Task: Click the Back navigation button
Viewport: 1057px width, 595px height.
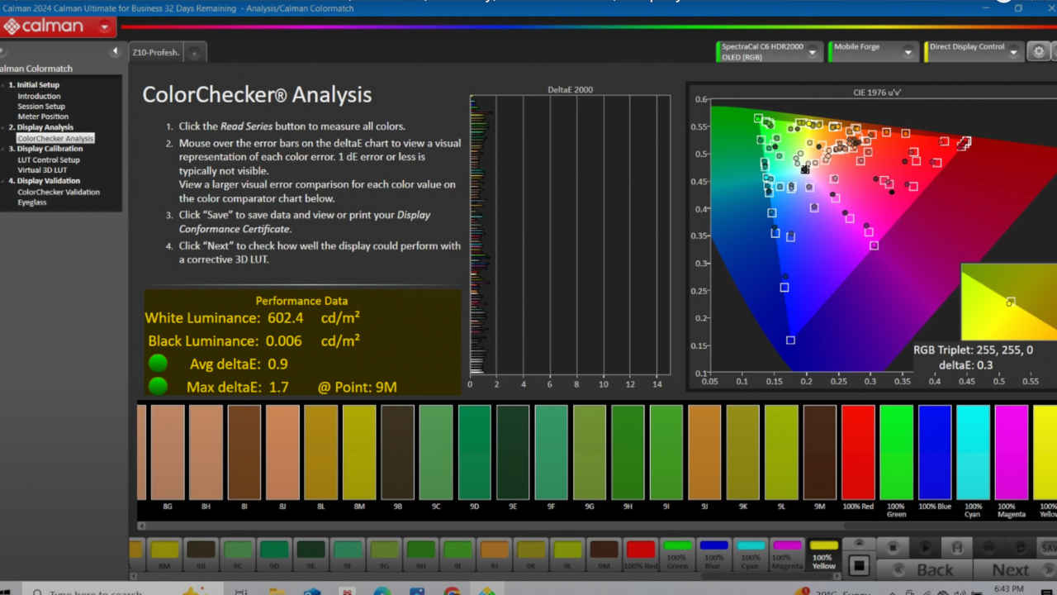Action: point(924,569)
